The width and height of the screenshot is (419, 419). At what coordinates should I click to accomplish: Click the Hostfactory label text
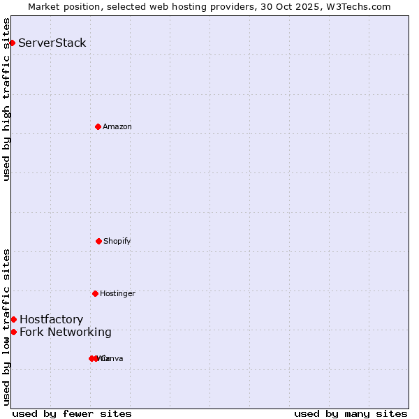(51, 319)
